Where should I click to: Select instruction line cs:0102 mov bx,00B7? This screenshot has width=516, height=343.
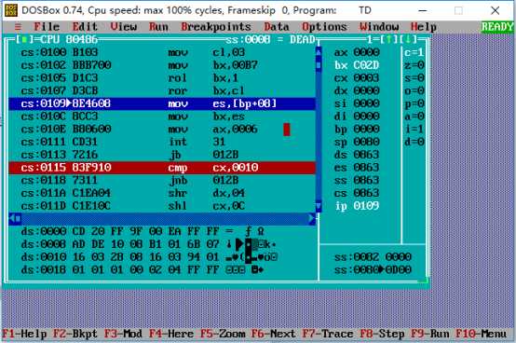click(x=162, y=65)
